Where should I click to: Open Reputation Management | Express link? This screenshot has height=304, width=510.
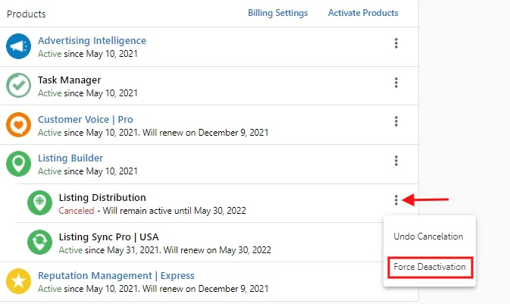116,276
